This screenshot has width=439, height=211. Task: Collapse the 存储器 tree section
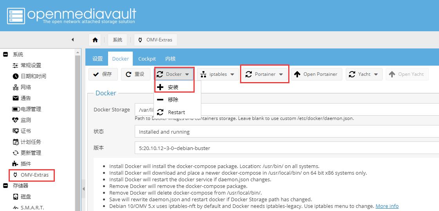pyautogui.click(x=5, y=186)
